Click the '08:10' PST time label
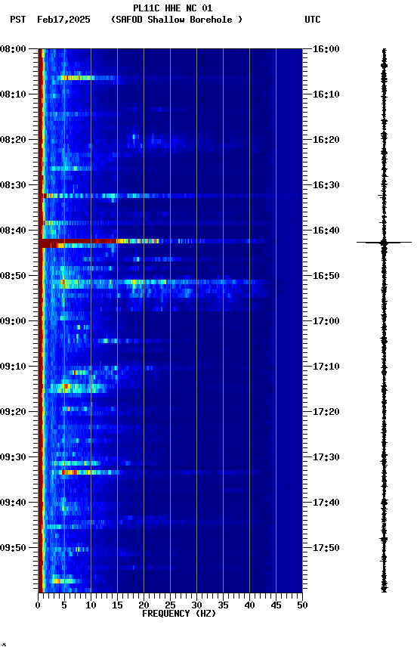Image resolution: width=417 pixels, height=653 pixels. pyautogui.click(x=13, y=94)
